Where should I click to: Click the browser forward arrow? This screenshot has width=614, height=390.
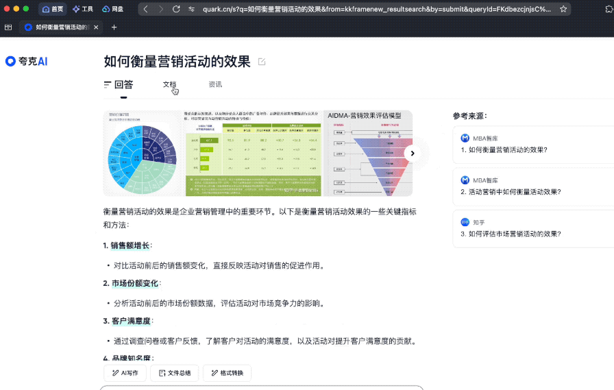coord(161,9)
